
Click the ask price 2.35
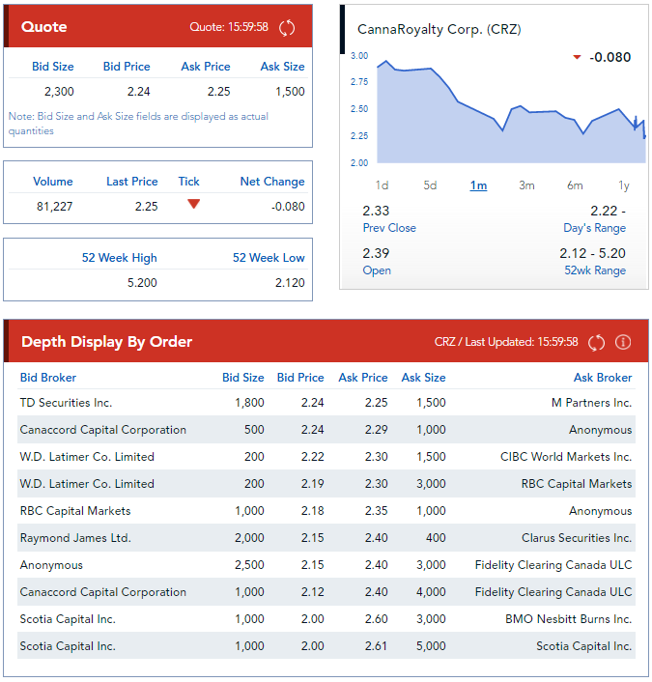click(377, 511)
